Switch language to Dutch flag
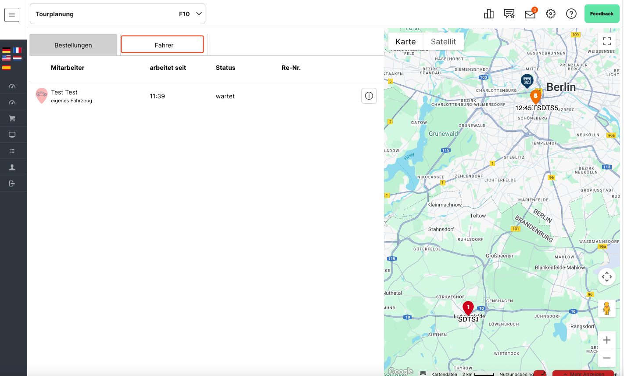 click(17, 58)
